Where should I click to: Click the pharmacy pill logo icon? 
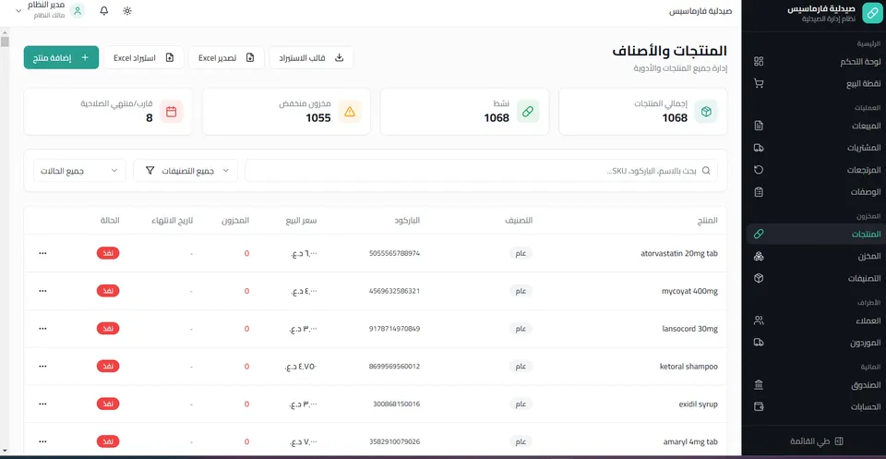click(871, 14)
